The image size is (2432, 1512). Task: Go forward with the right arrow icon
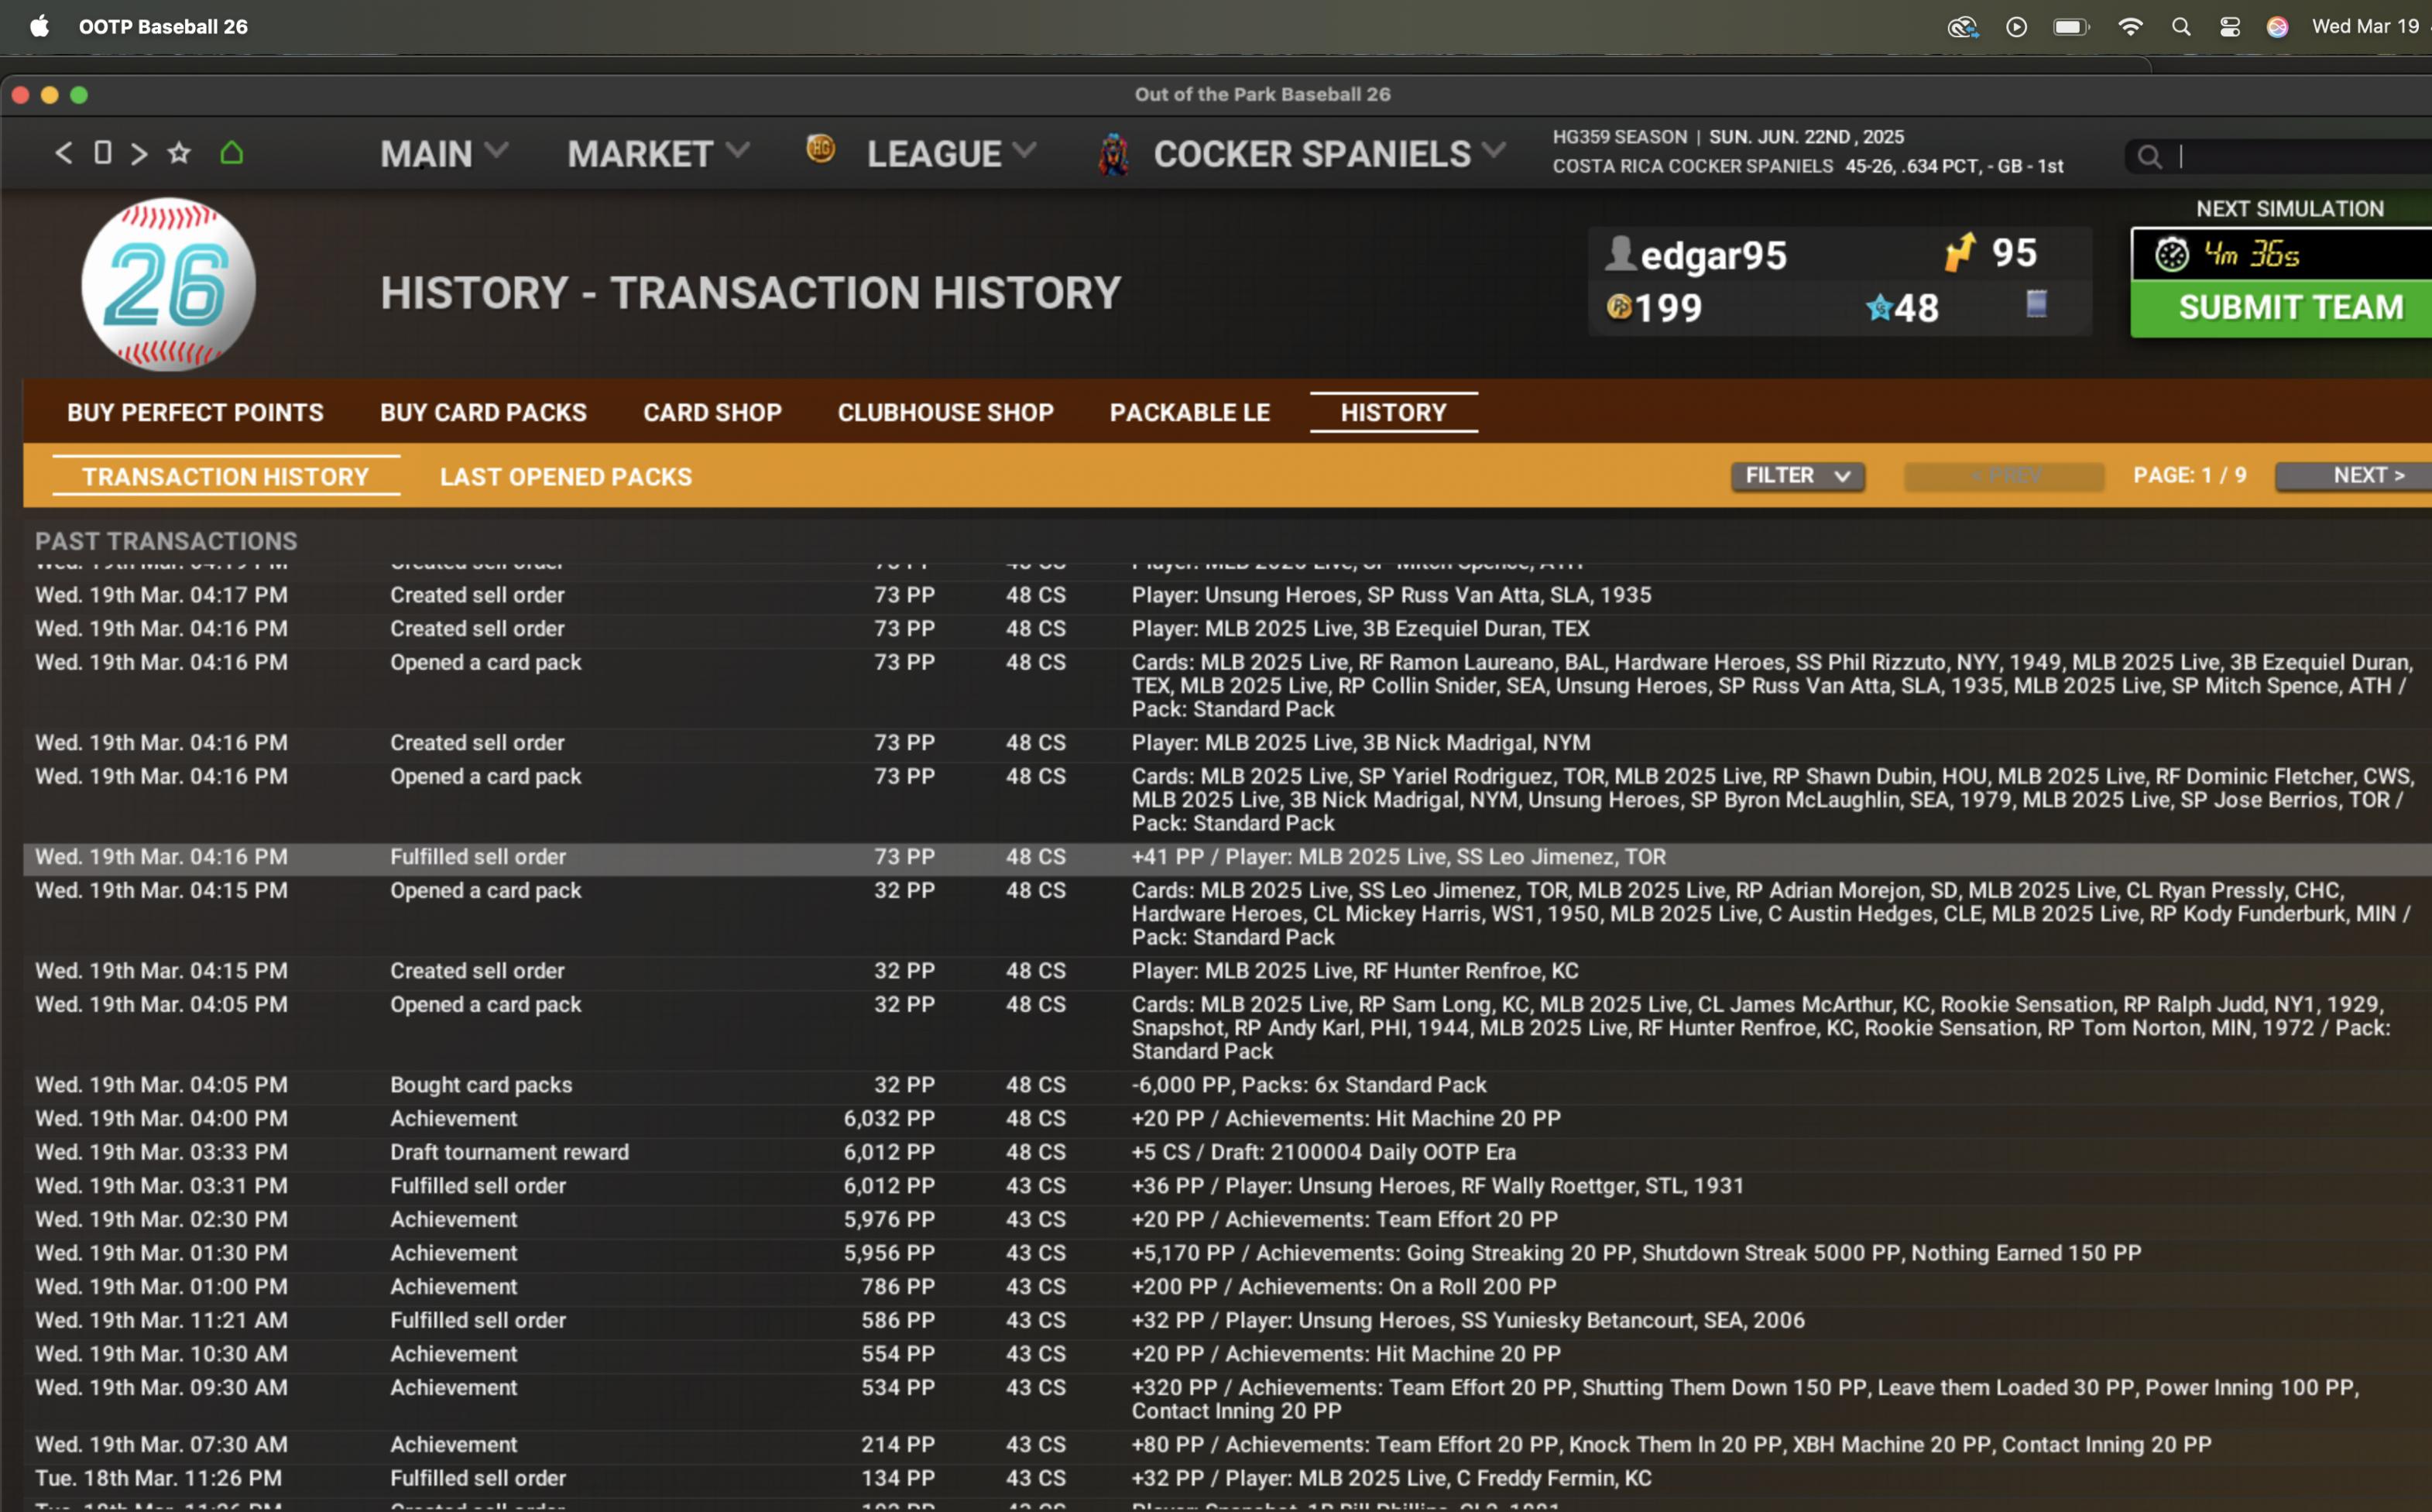pos(139,153)
